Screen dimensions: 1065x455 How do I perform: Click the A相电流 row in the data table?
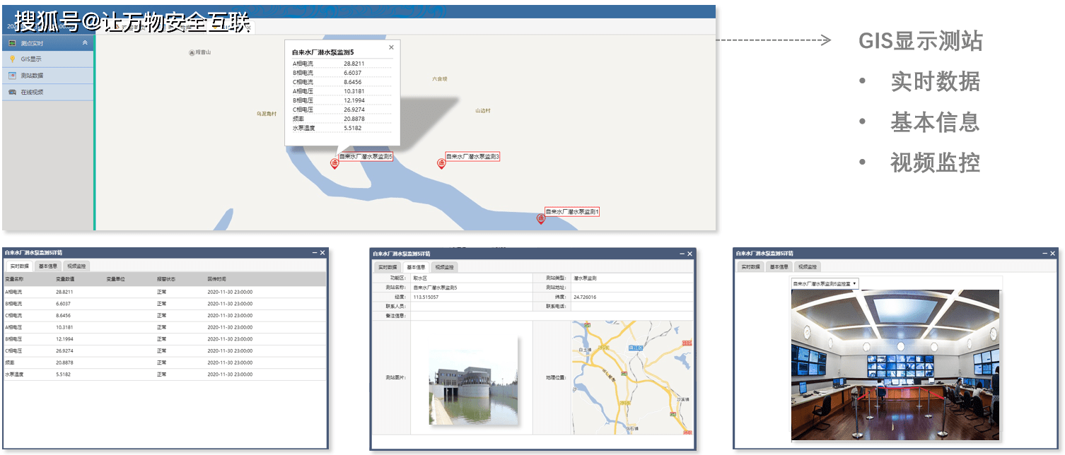coord(165,292)
